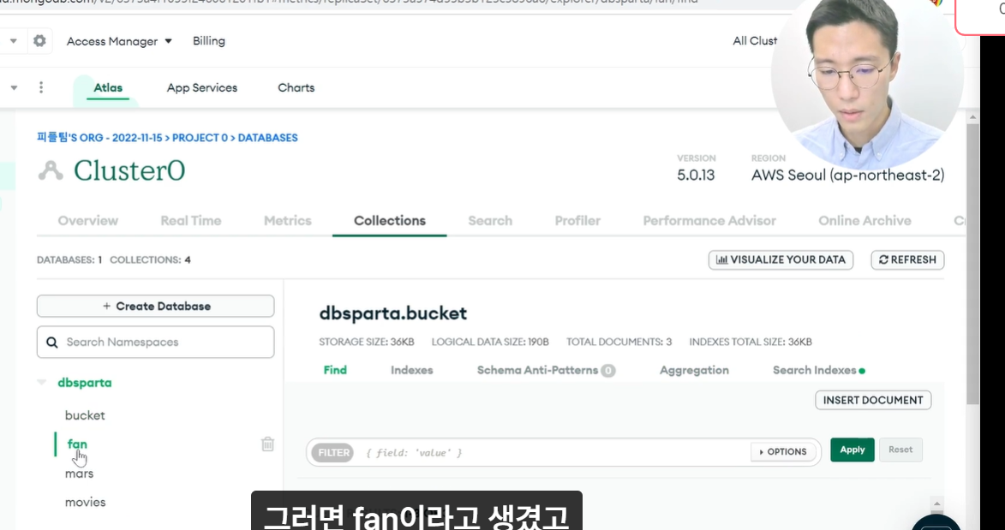Expand the project dropdown arrow beside three dots
1005x530 pixels.
tap(14, 88)
